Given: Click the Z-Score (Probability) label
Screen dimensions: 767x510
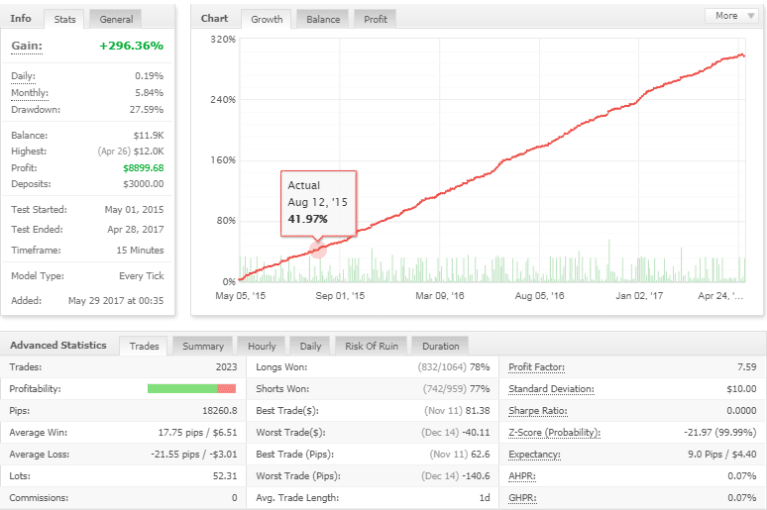Looking at the screenshot, I should 554,432.
